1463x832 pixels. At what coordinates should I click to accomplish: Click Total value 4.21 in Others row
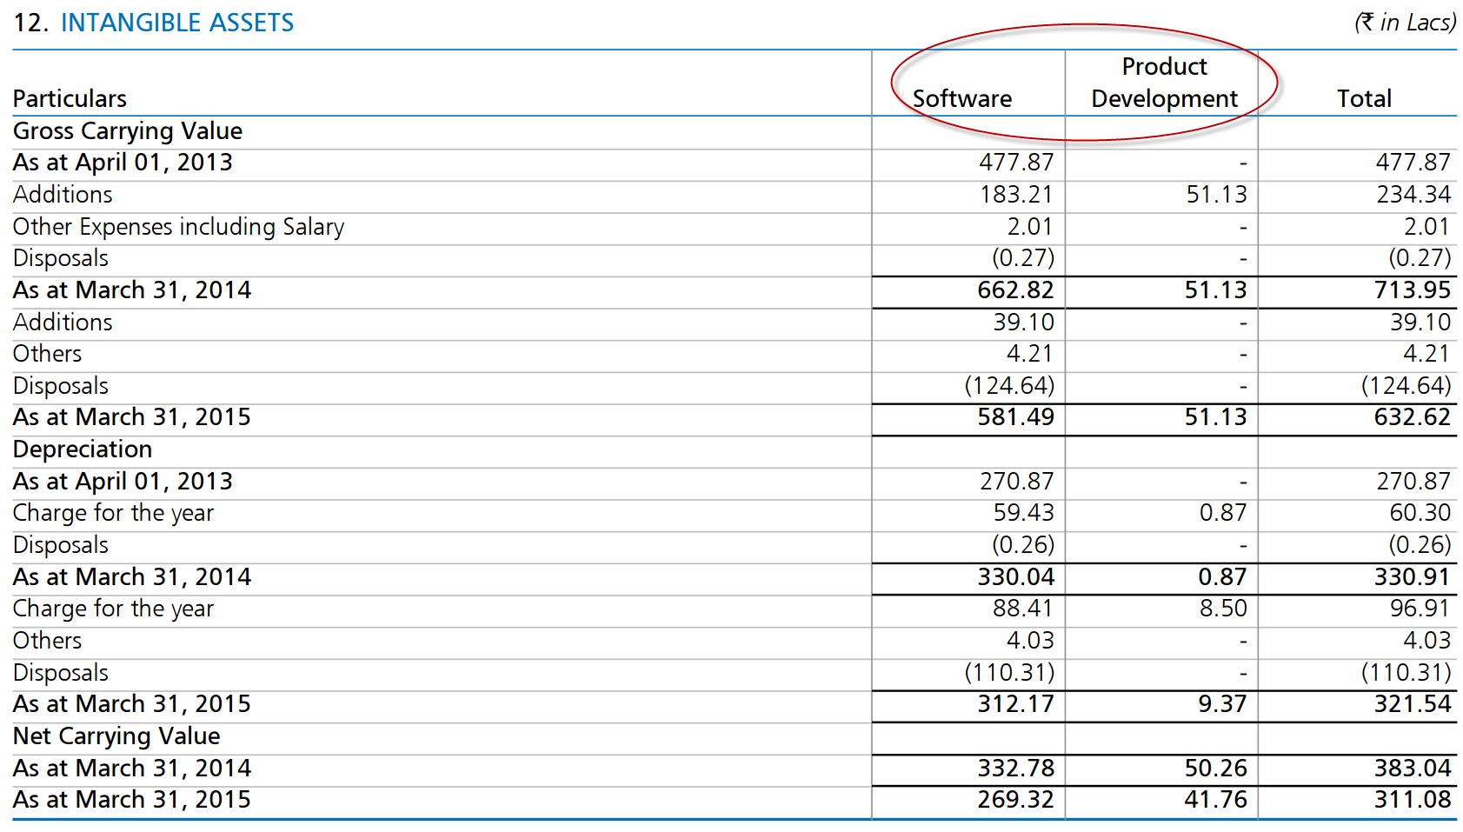(1426, 354)
